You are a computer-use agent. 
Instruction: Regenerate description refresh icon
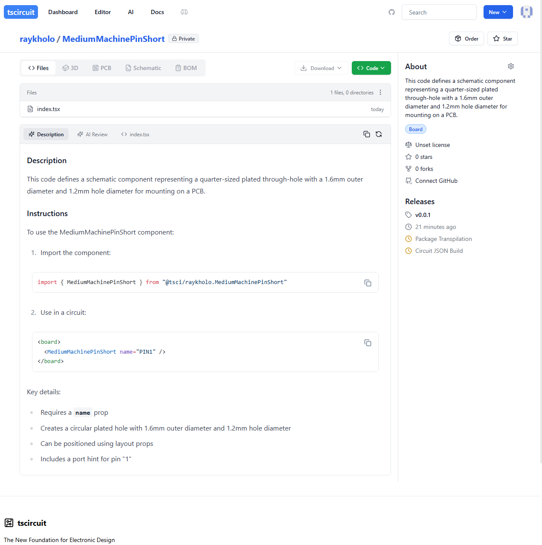click(x=379, y=134)
